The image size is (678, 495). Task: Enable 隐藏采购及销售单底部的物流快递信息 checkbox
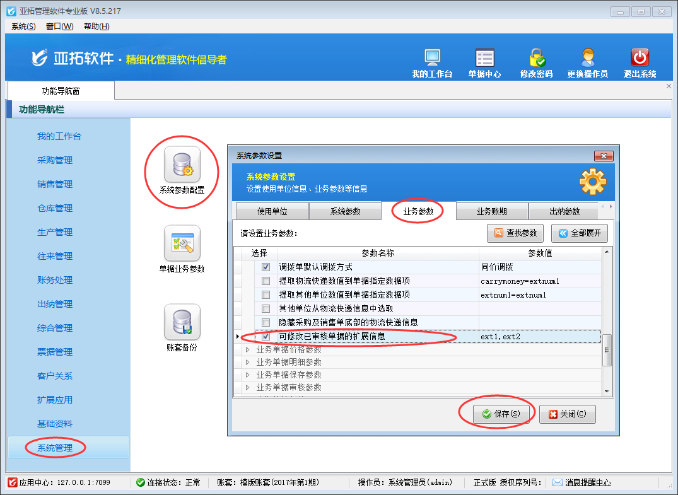coord(266,323)
